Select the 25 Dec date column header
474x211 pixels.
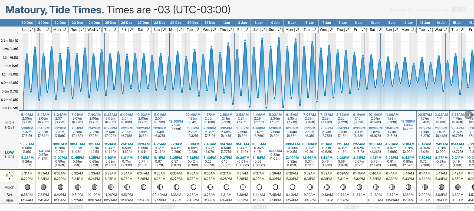[x=110, y=23]
